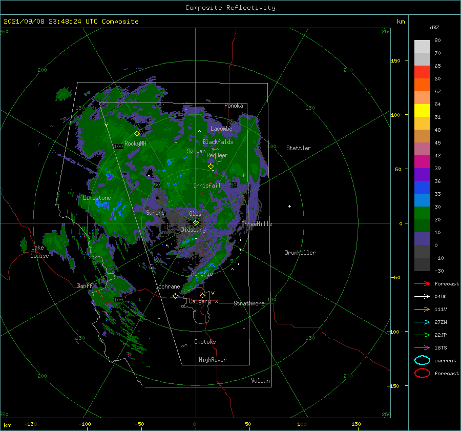Click the Limestone label
This screenshot has height=431, width=461.
point(97,198)
